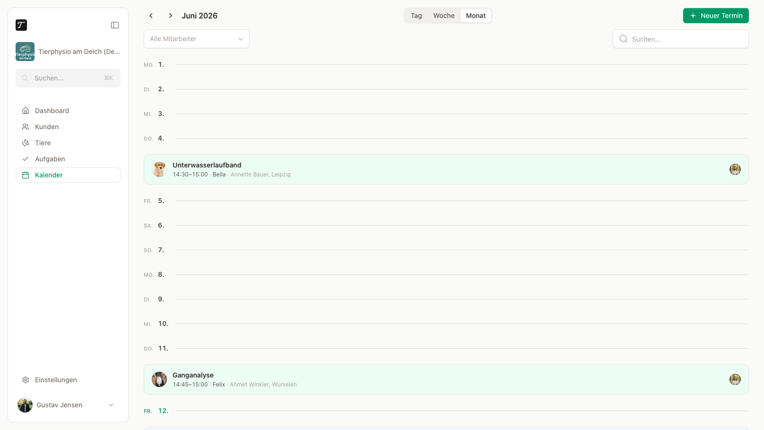The image size is (764, 430).
Task: Select day Di. 9.
Action: coord(154,299)
